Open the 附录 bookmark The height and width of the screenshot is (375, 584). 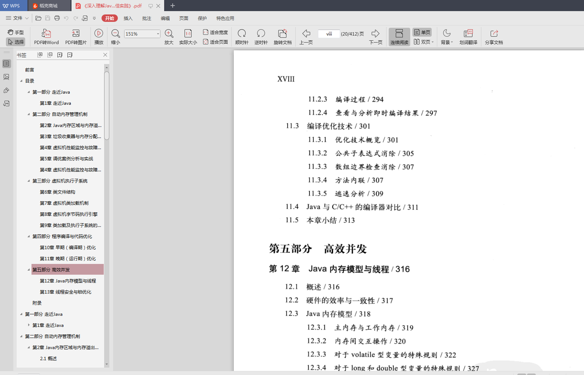point(37,303)
